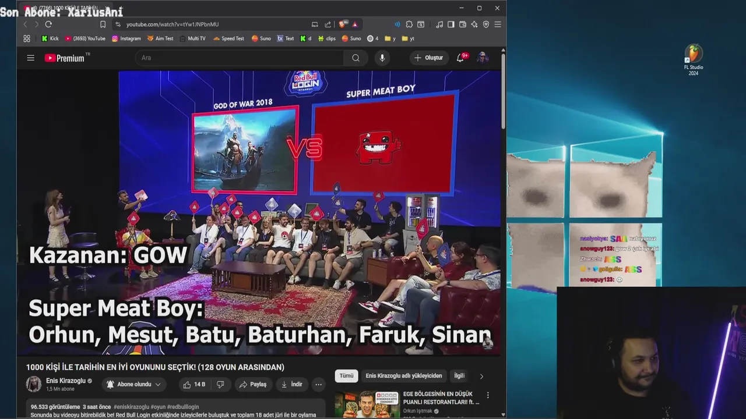Focus the Ara search field
This screenshot has width=746, height=419.
pos(240,58)
